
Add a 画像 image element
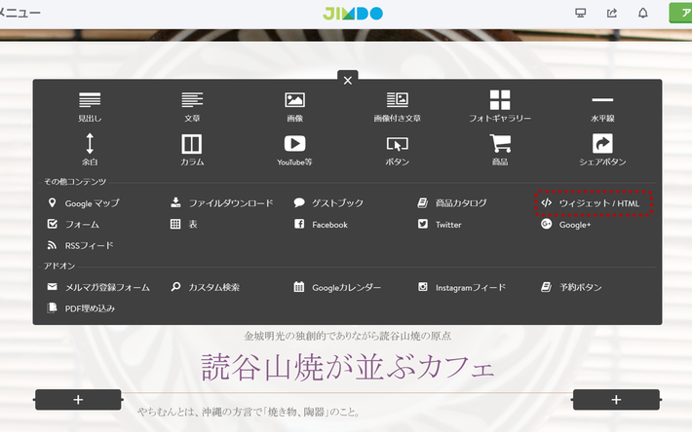tap(294, 106)
